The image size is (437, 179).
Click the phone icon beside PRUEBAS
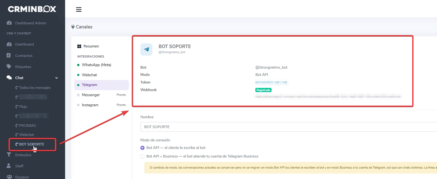(x=17, y=126)
